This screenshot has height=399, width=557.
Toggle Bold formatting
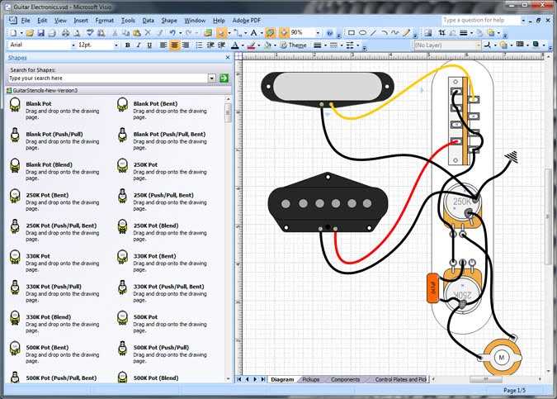[128, 45]
